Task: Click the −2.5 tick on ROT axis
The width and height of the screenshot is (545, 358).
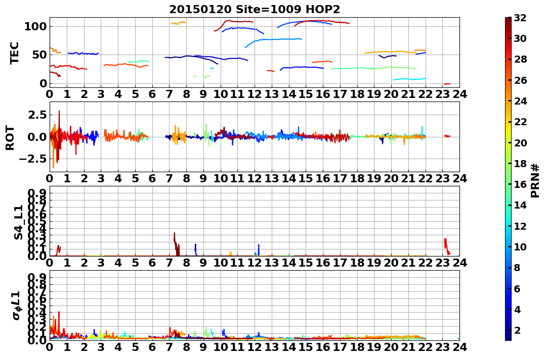Action: coord(32,159)
